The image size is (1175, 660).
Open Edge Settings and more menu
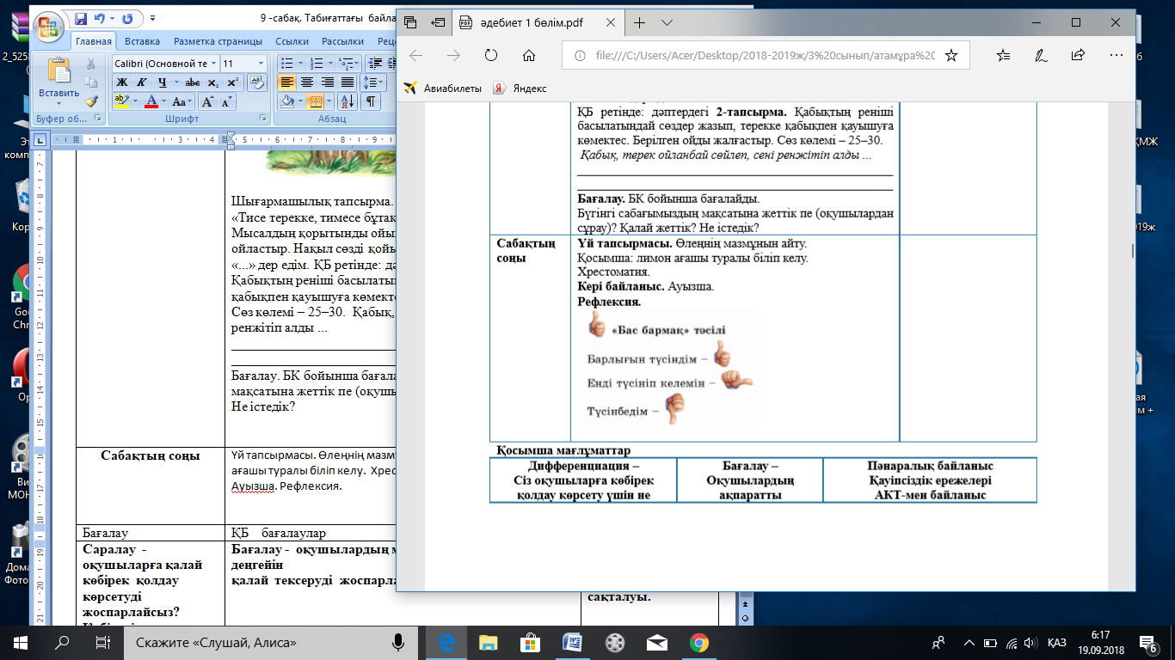tap(1117, 55)
